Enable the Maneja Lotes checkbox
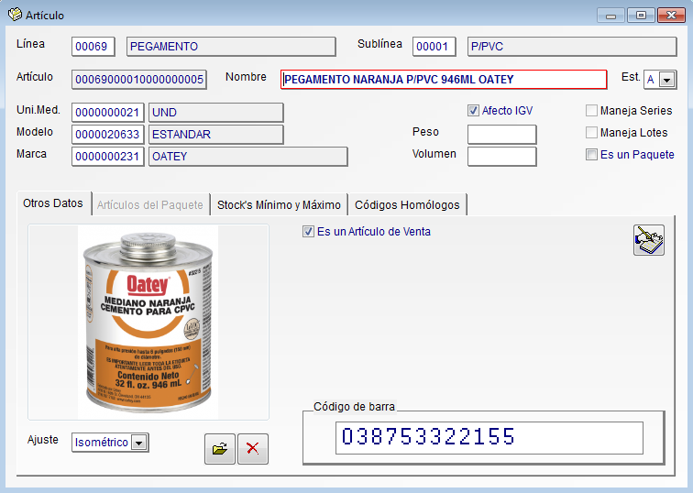The image size is (693, 493). tap(591, 133)
